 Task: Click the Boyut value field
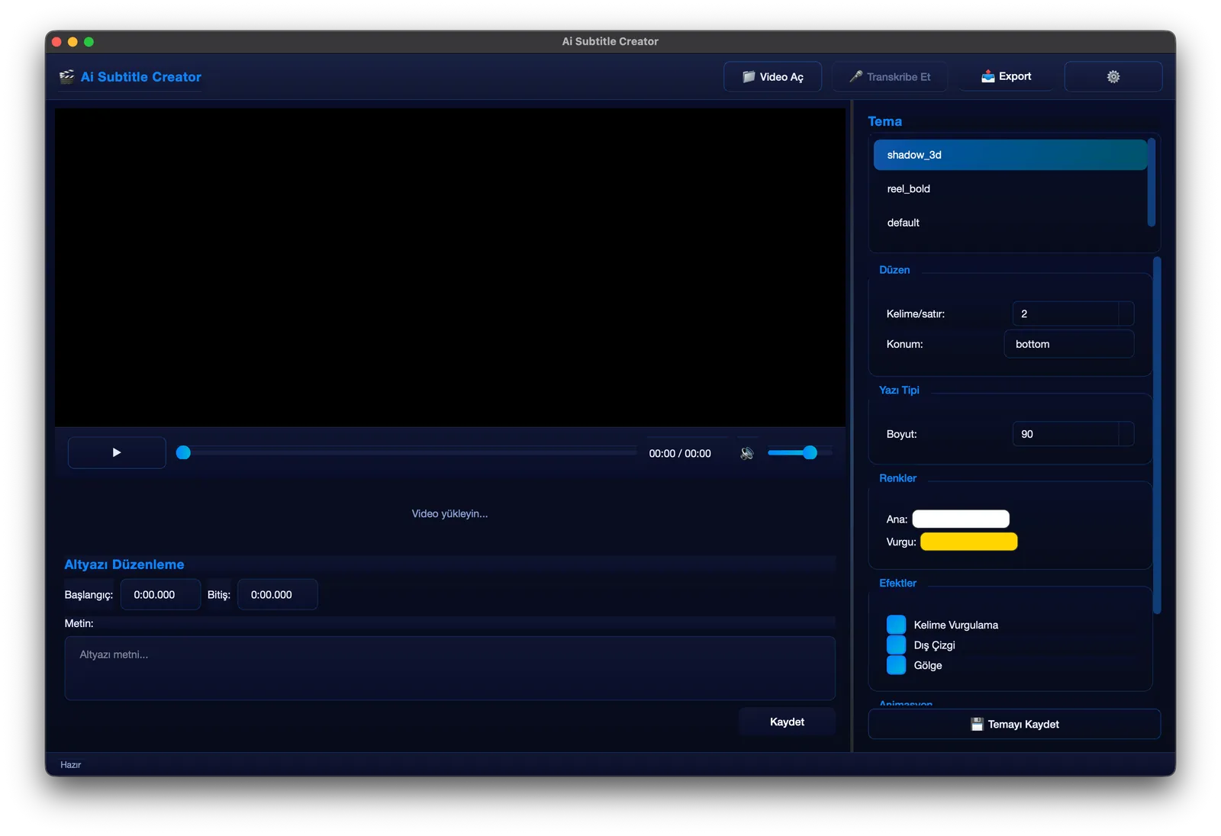pos(1065,434)
